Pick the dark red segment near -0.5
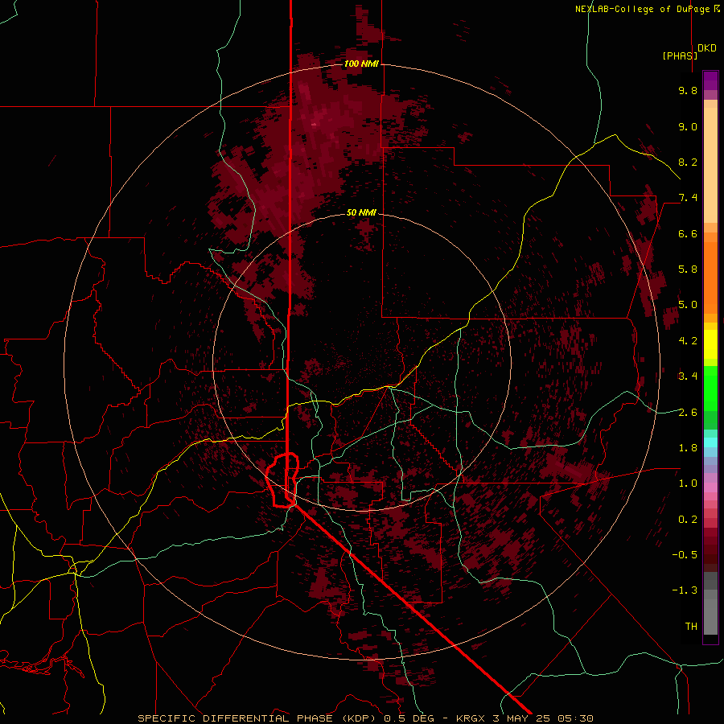 (710, 554)
